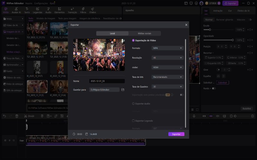This screenshot has height=160, width=257.
Task: Open the Filtros tool
Action: (x=83, y=11)
